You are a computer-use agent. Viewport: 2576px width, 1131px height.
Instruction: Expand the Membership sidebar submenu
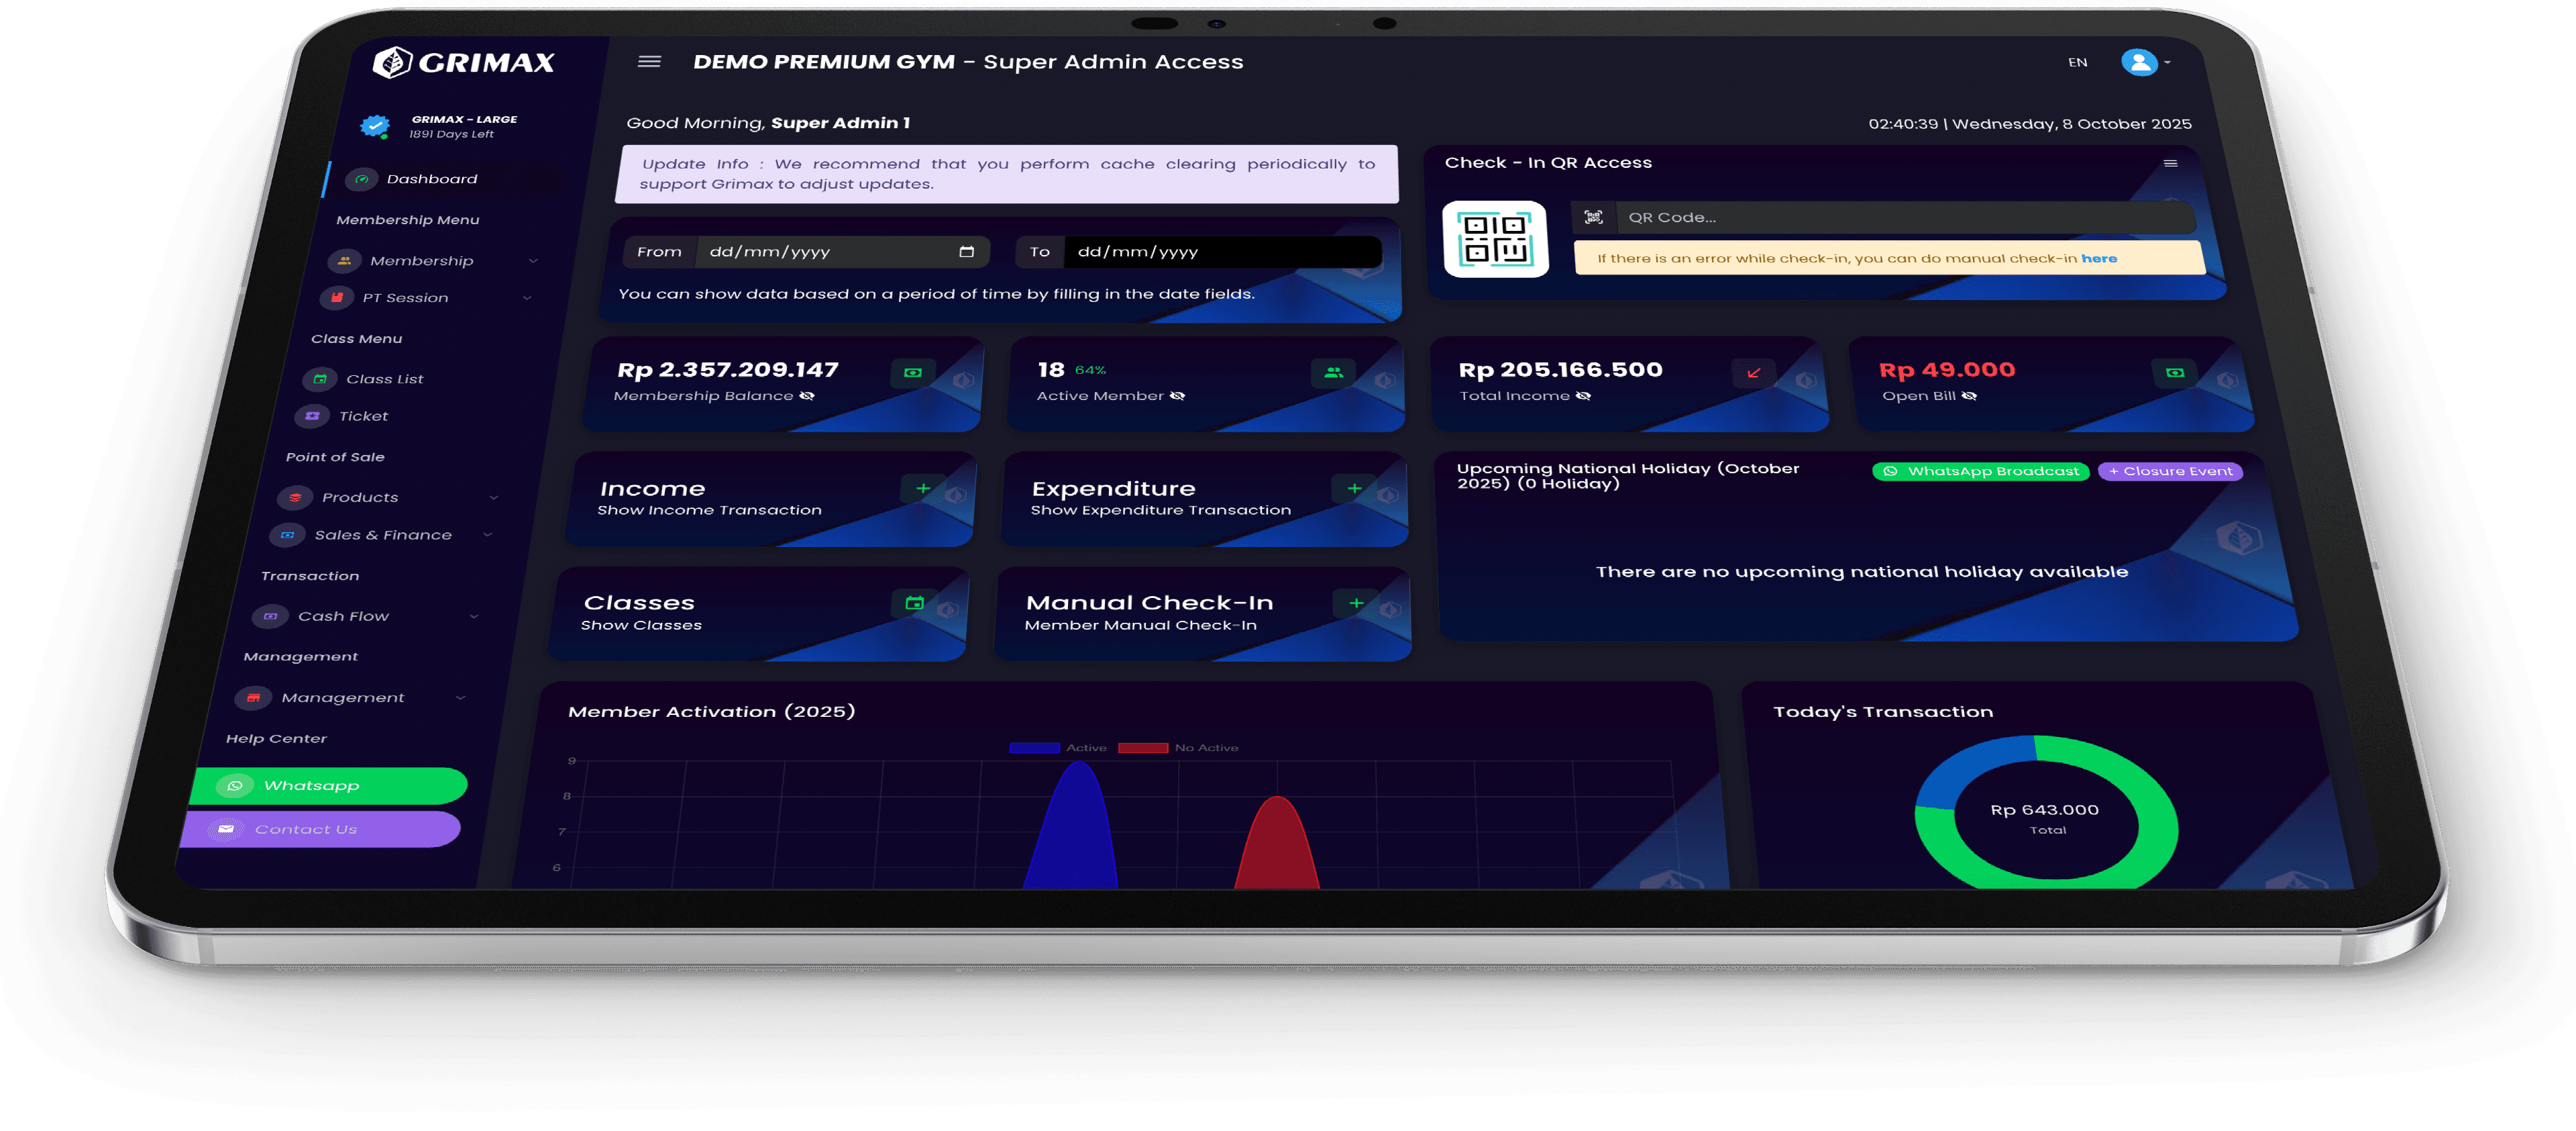533,261
